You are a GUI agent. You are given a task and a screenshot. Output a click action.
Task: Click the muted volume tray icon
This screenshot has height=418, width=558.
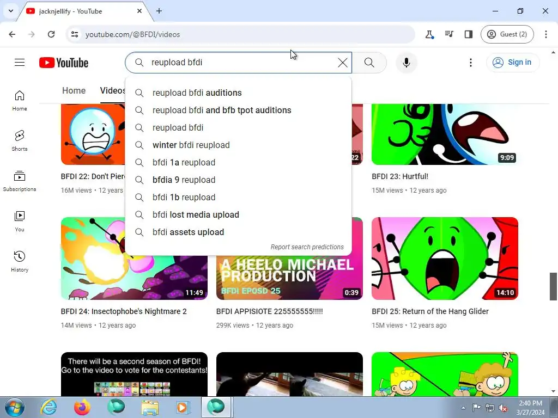coord(503,408)
